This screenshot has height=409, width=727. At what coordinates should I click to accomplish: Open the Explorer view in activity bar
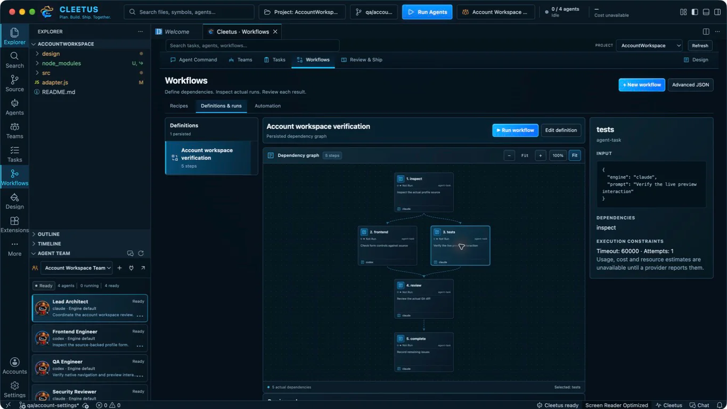(14, 36)
